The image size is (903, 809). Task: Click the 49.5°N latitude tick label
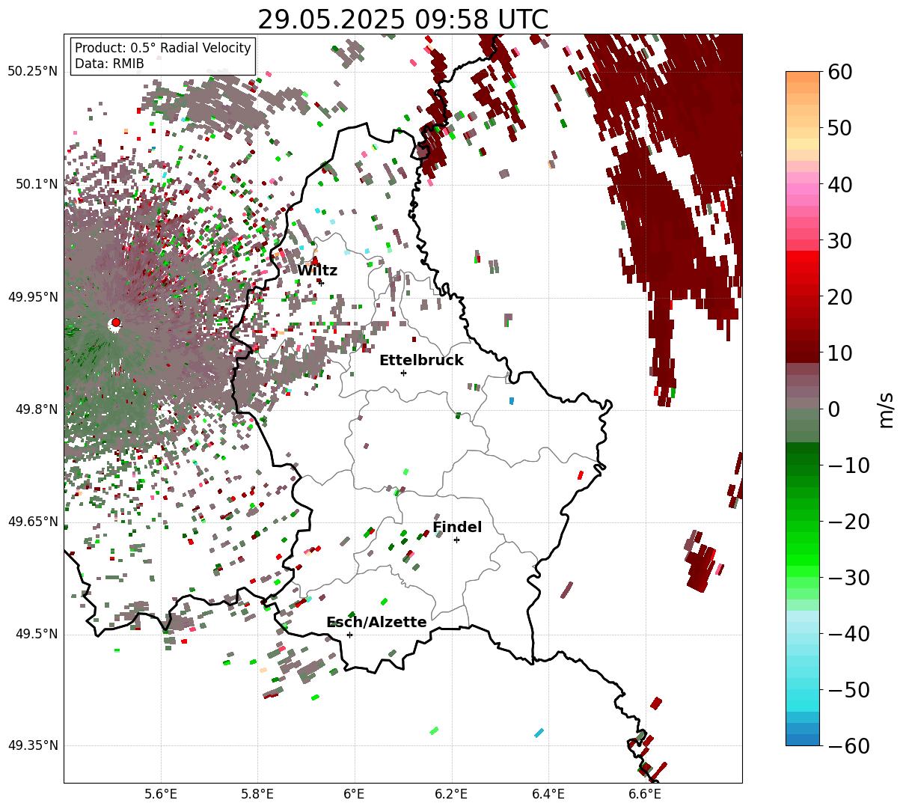(36, 634)
